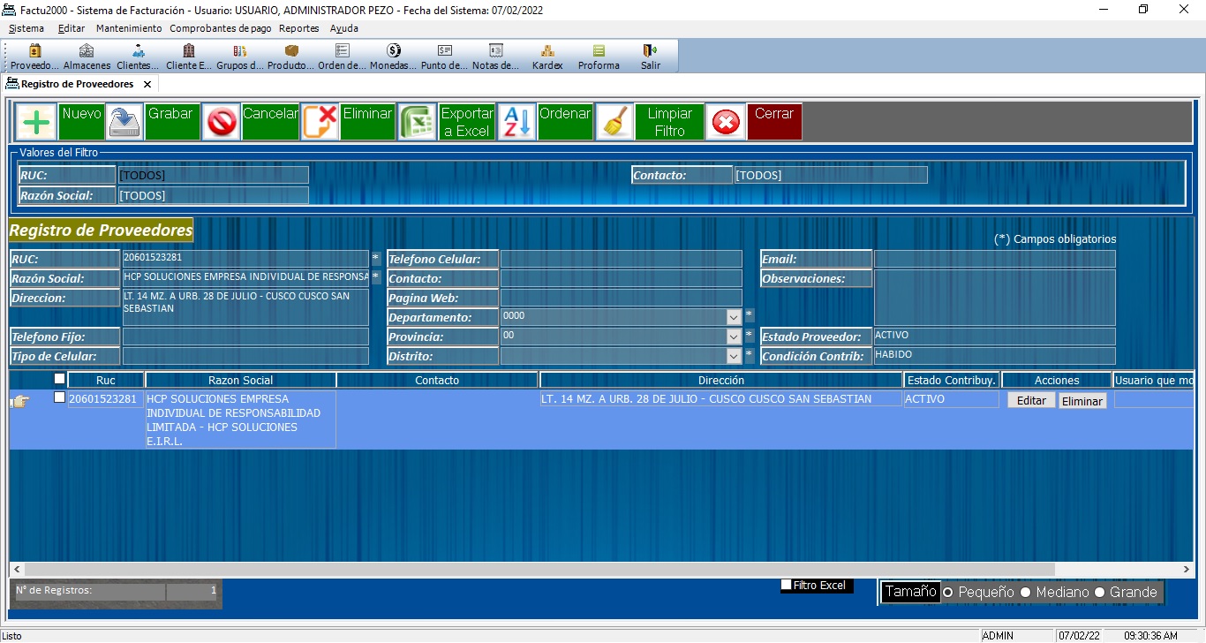Click the green Grabar button
This screenshot has height=643, width=1206.
(170, 122)
